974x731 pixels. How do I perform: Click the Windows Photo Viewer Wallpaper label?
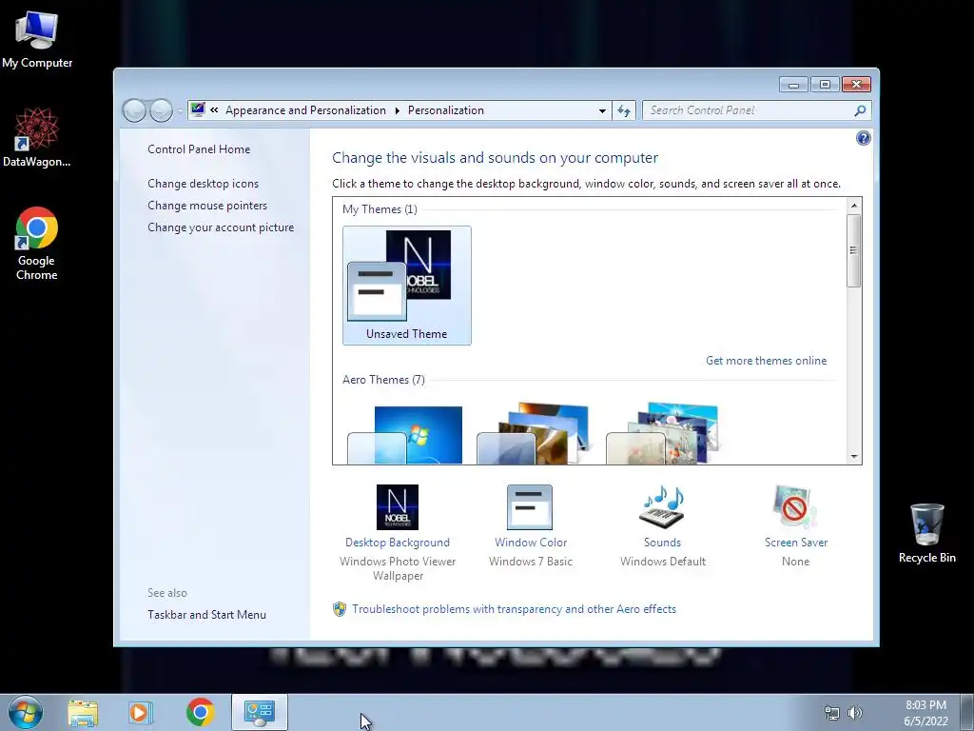coord(398,568)
